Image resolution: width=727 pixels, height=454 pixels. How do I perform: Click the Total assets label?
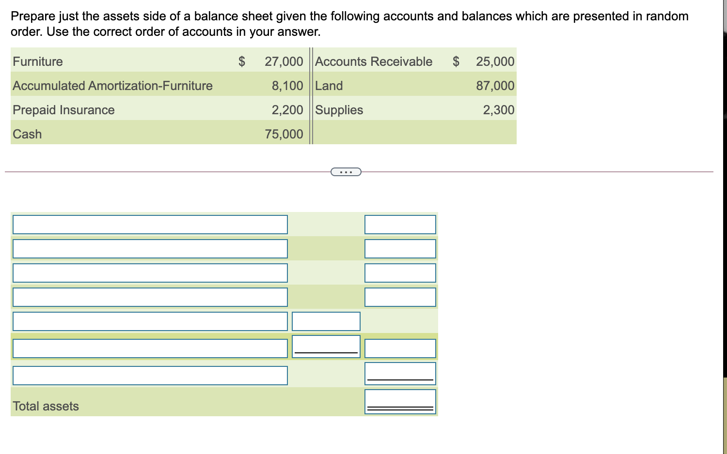(46, 406)
